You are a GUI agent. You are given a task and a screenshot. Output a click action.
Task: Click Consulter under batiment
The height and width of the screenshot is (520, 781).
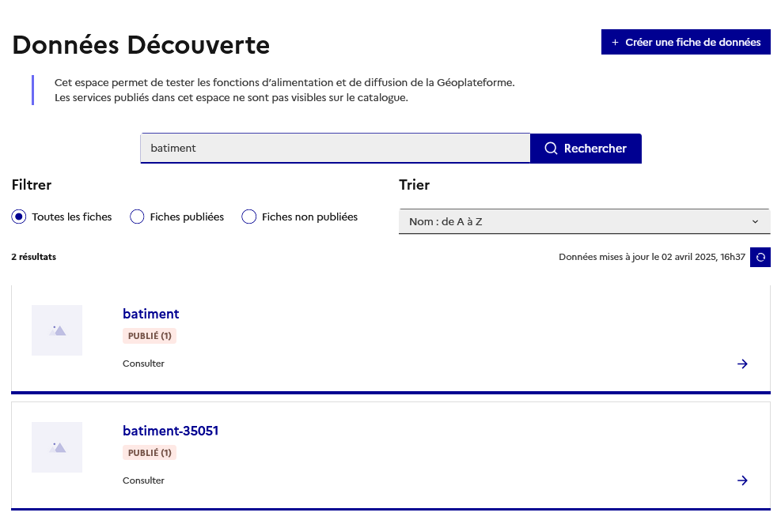(143, 364)
